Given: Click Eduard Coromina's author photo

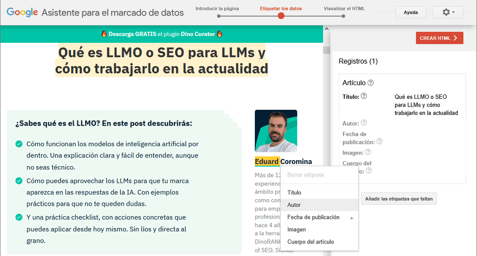Looking at the screenshot, I should tap(276, 131).
